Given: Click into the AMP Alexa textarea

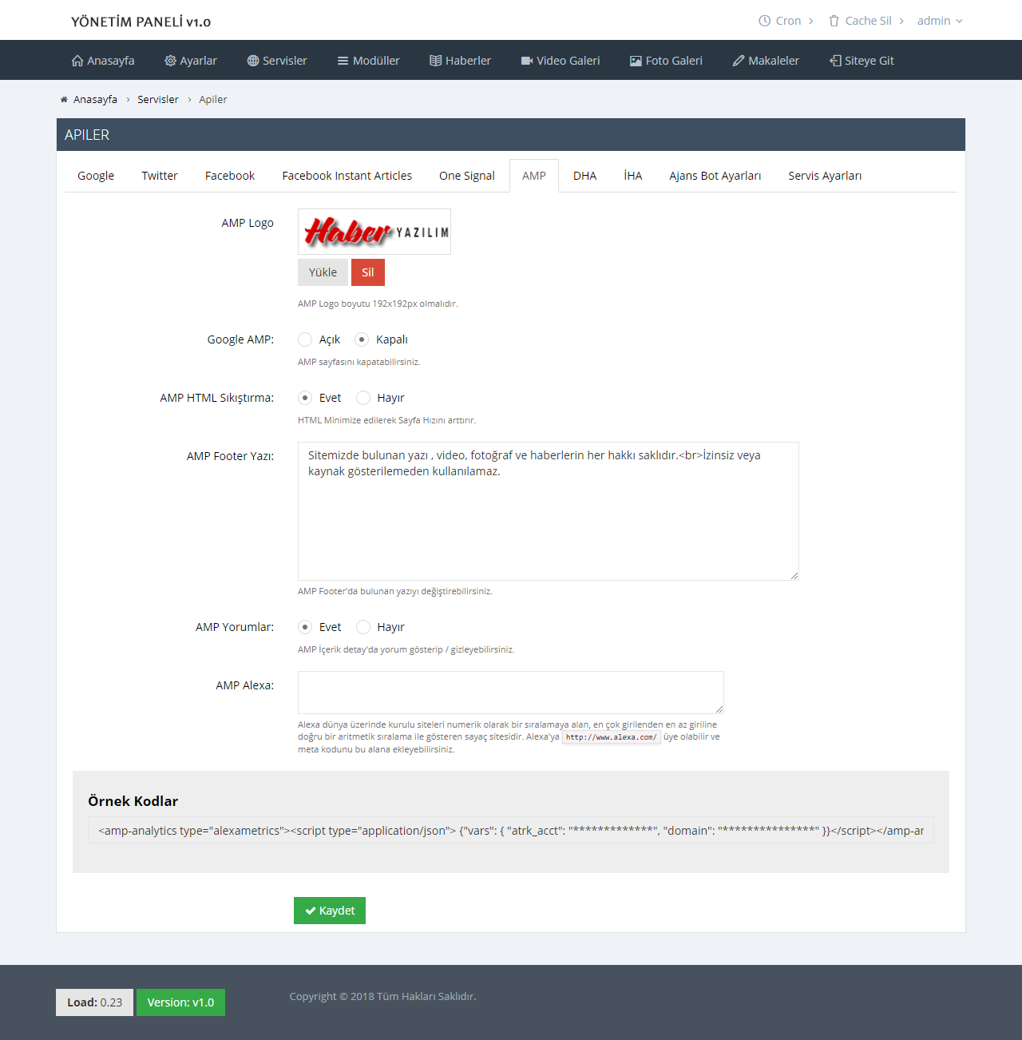Looking at the screenshot, I should pyautogui.click(x=511, y=693).
